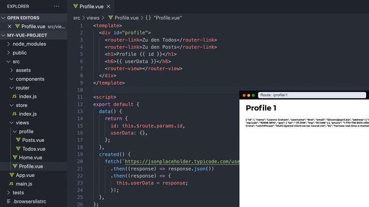Collapse the MY-VUE-PROJECT section
The image size is (369, 207).
33,35
